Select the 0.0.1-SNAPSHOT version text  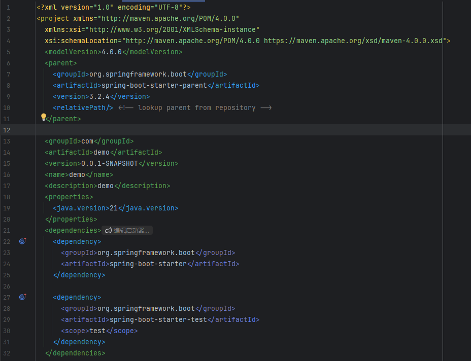[x=109, y=163]
